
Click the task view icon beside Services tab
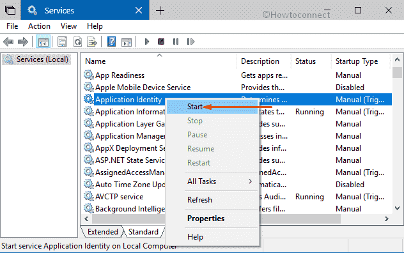point(10,10)
